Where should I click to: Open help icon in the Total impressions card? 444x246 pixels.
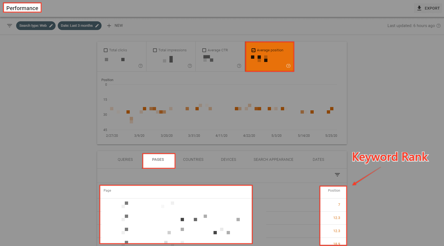[190, 66]
